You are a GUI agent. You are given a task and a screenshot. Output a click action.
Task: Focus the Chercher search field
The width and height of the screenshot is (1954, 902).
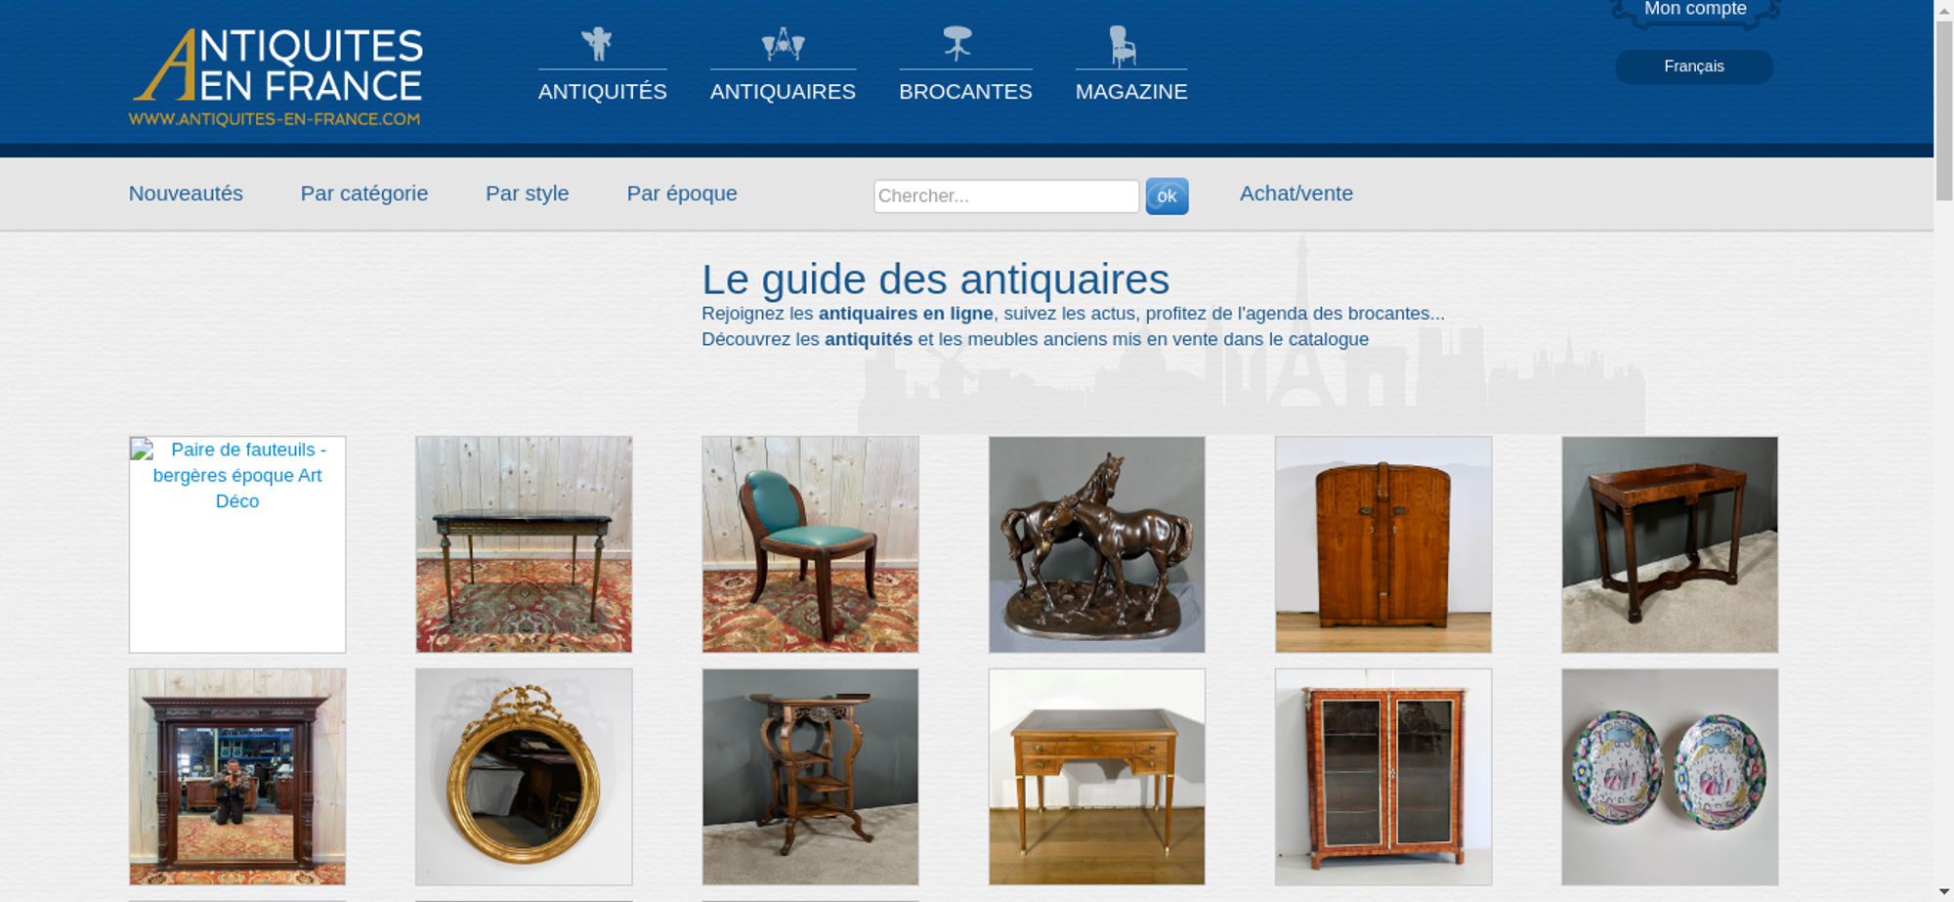click(x=1006, y=195)
